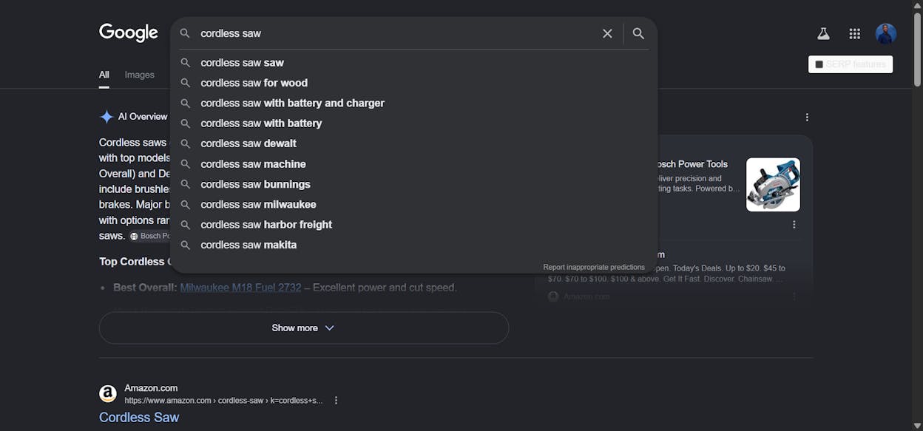
Task: Select suggestion "cordless saw milwaukee"
Action: pos(413,204)
